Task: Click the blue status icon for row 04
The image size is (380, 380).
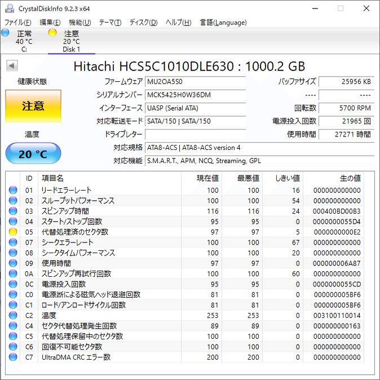Action: (13, 222)
